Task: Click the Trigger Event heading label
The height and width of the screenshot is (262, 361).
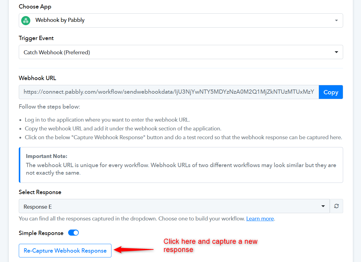Action: [36, 38]
